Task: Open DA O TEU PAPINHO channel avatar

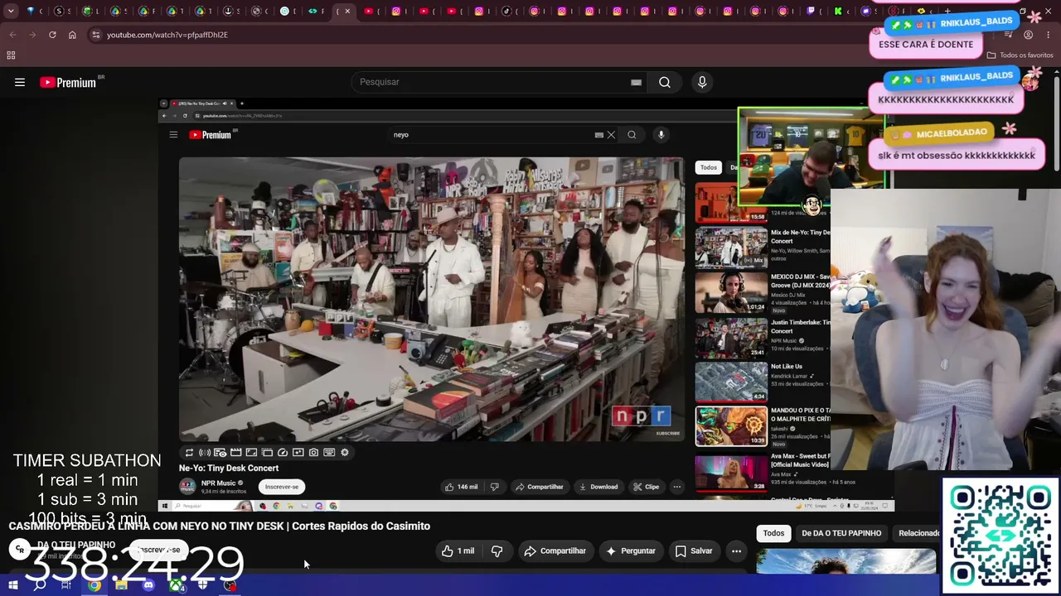Action: [x=19, y=549]
